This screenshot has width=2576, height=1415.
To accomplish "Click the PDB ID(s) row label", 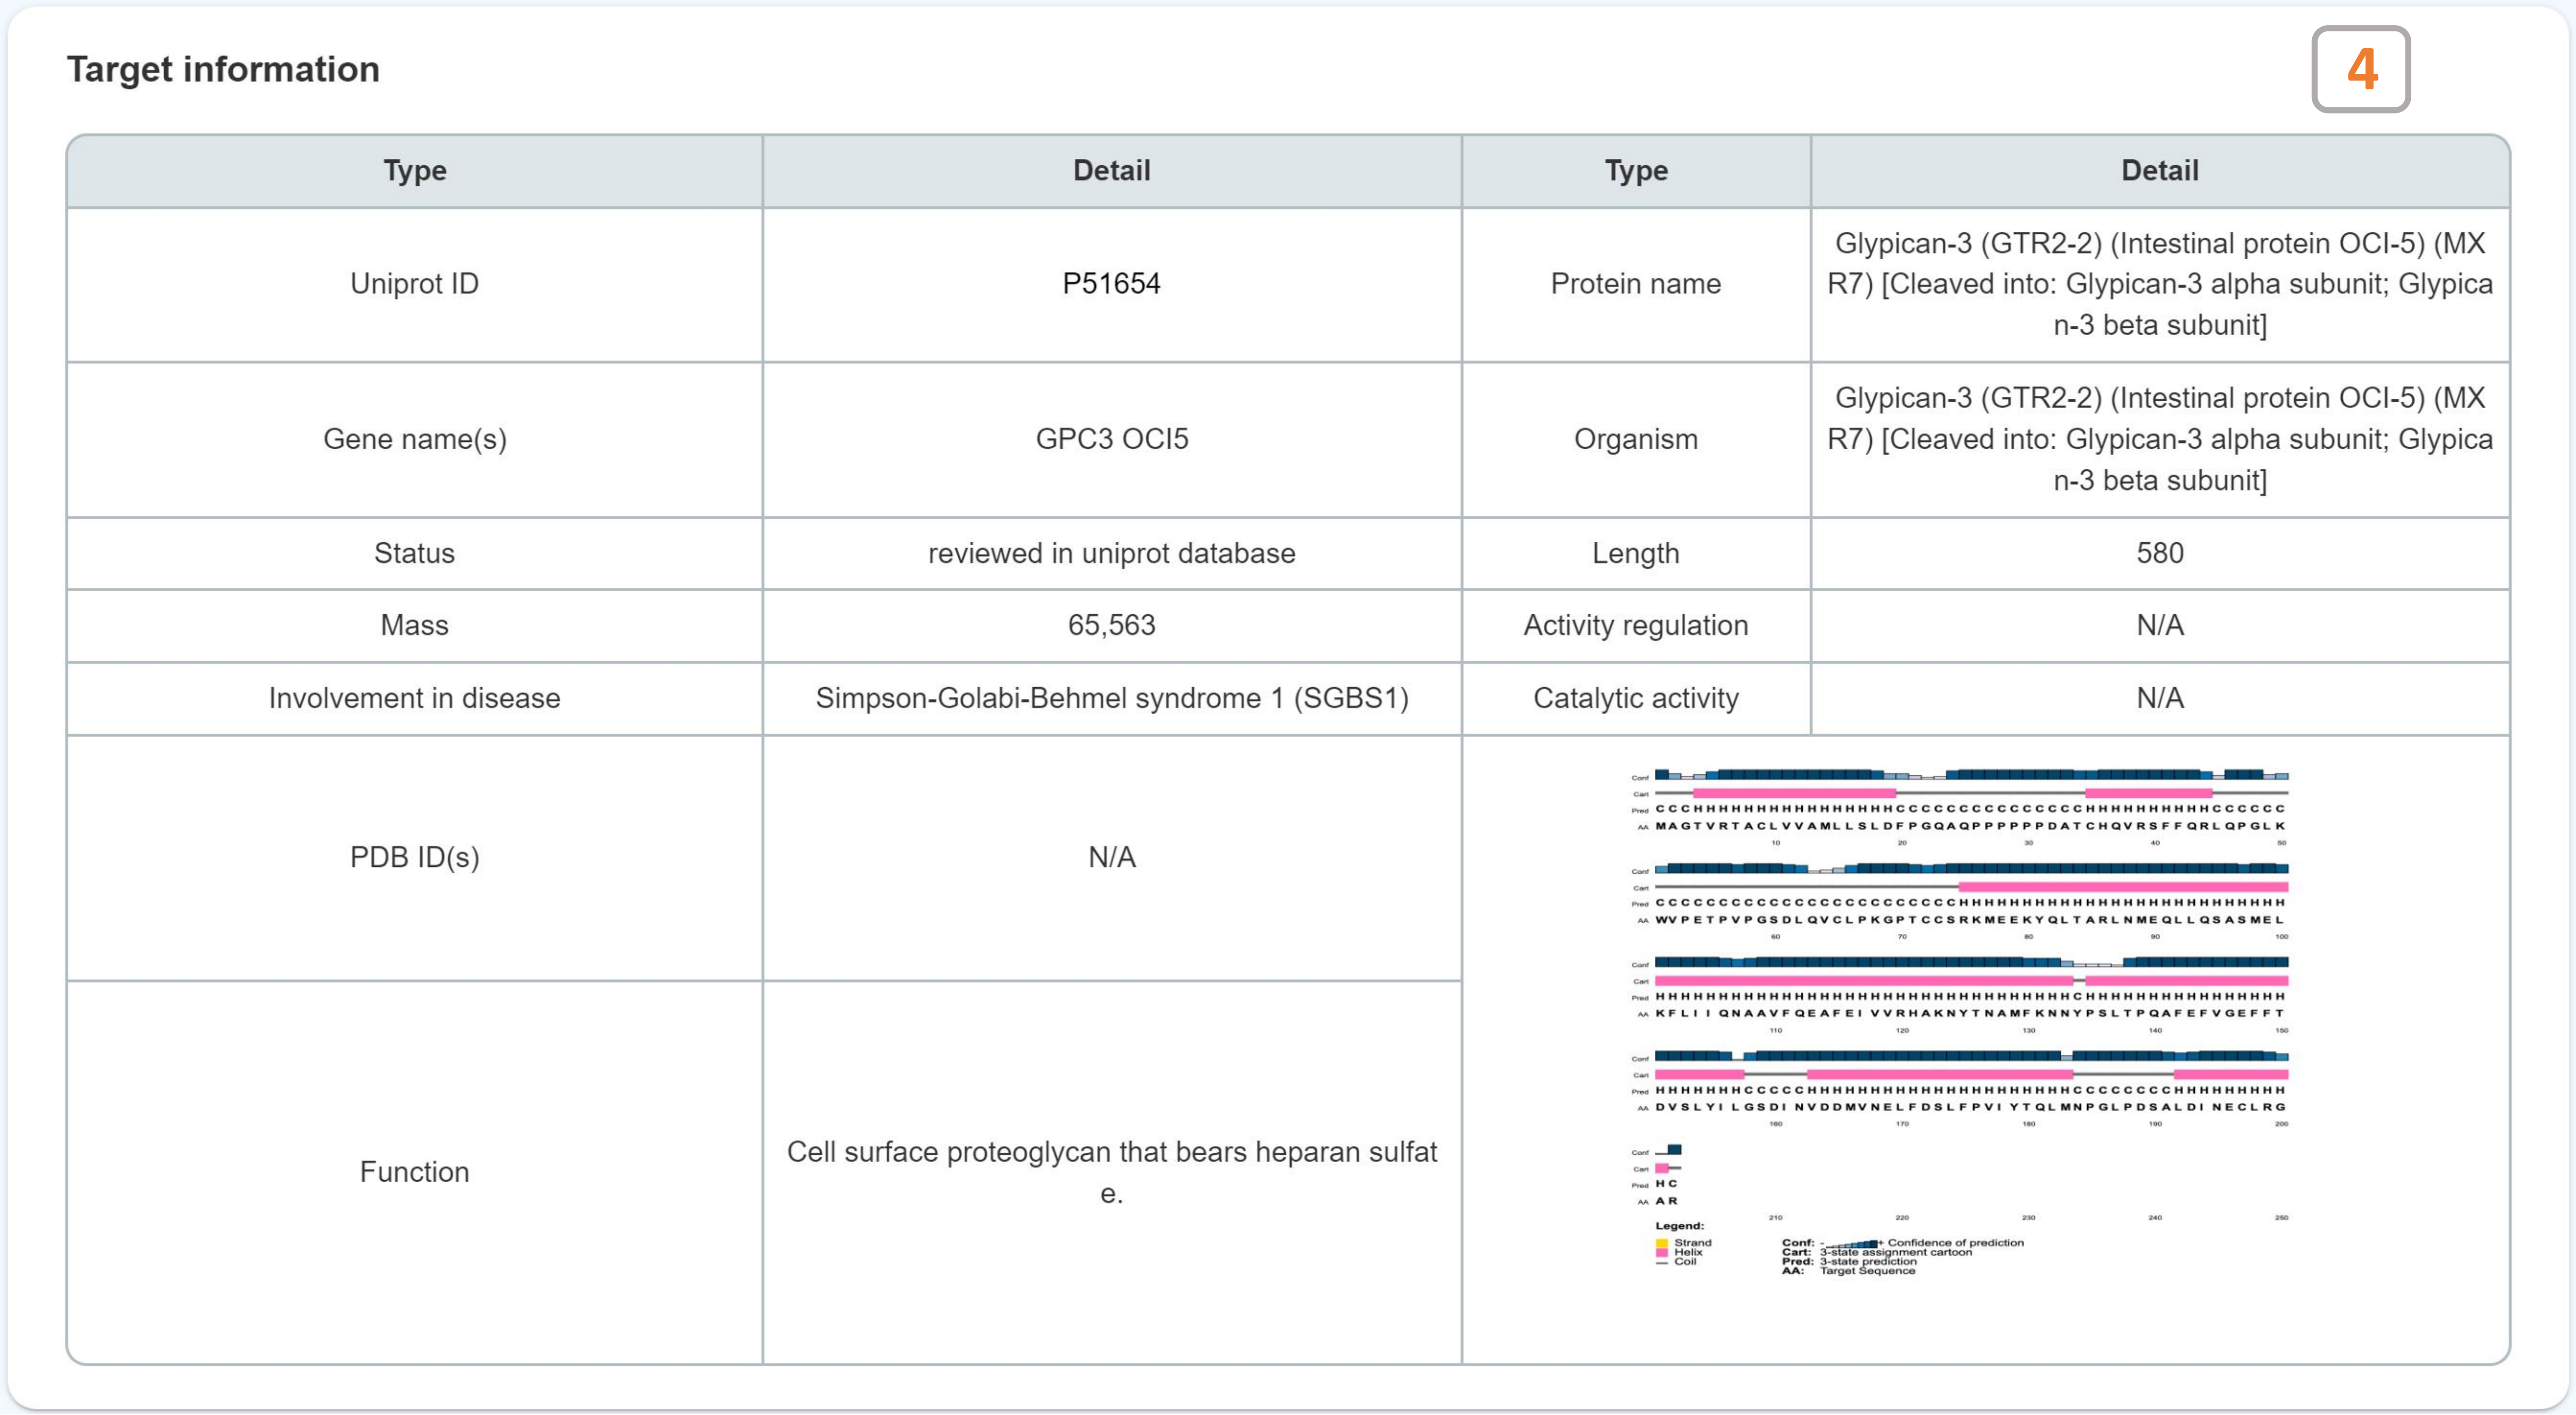I will tap(414, 857).
